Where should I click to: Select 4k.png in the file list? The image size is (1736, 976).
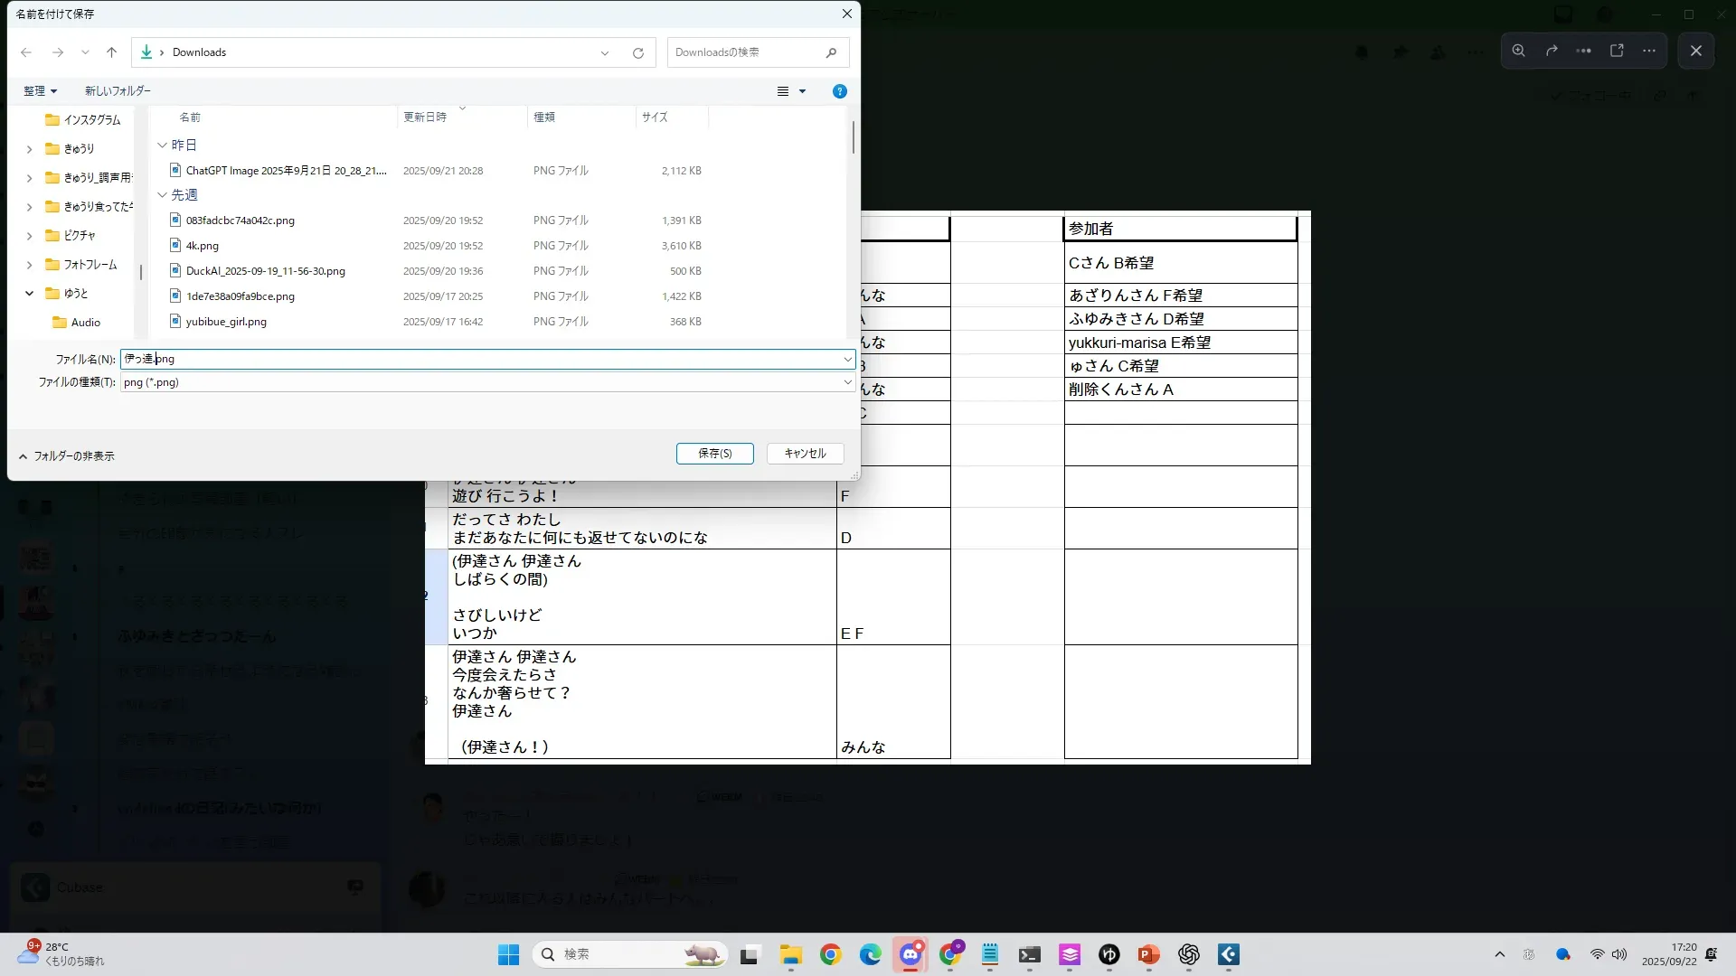tap(203, 246)
